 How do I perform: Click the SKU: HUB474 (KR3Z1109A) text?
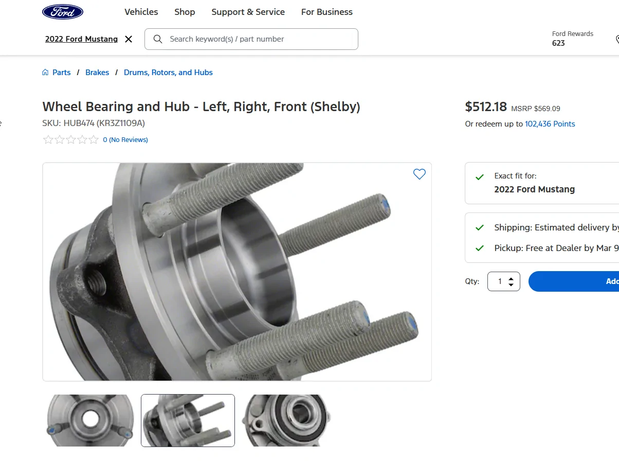[94, 123]
